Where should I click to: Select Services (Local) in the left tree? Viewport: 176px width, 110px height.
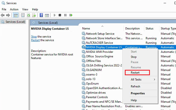(15, 22)
